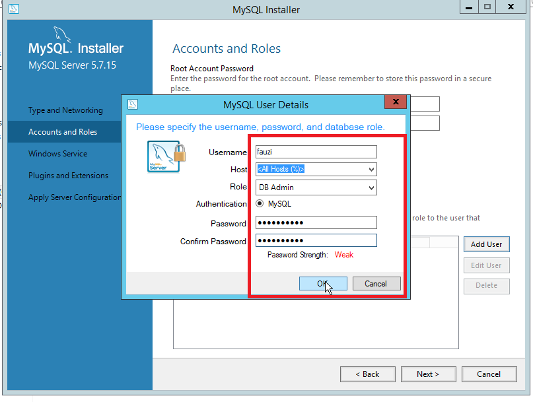Click the Weak password strength text
Screen dimensions: 533x402
[344, 255]
